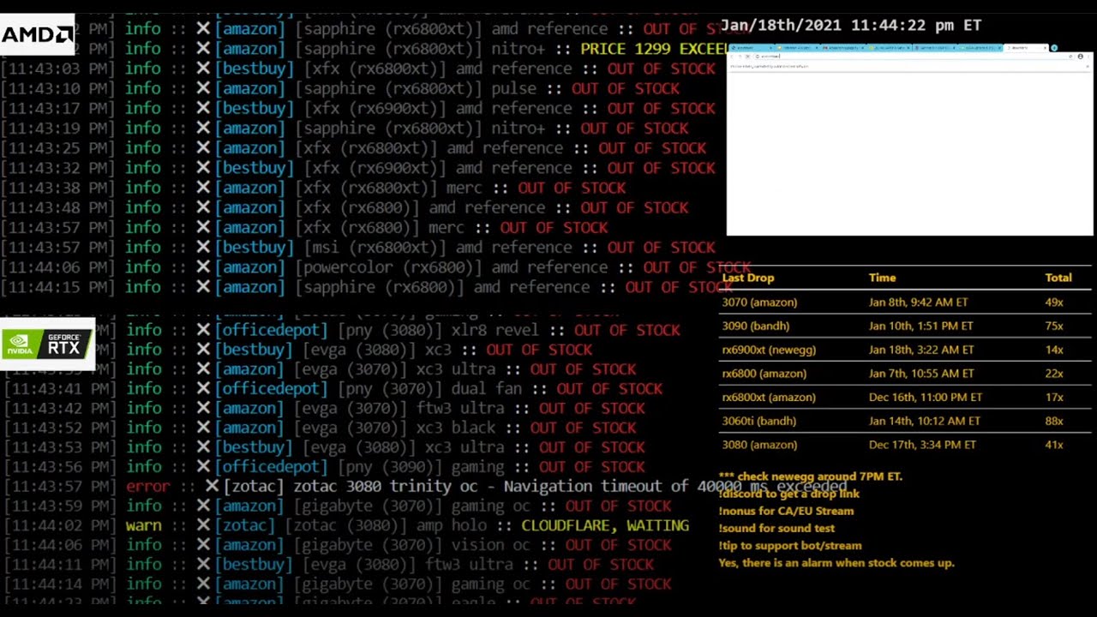This screenshot has height=617, width=1097.
Task: Click the '75x' total cell
Action: pyautogui.click(x=1054, y=326)
